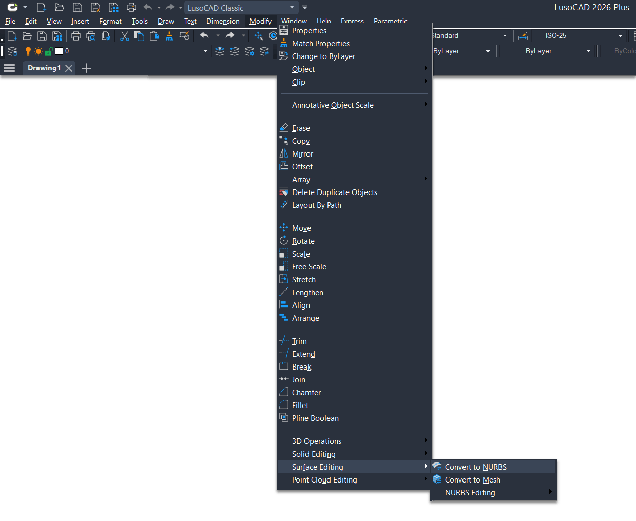
Task: Click the white layer color swatch
Action: [x=59, y=51]
